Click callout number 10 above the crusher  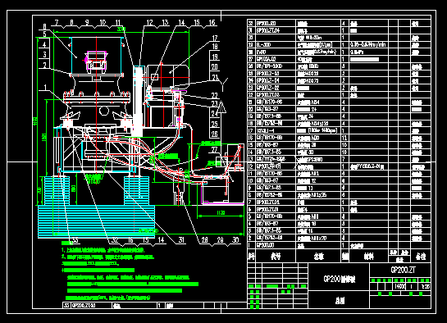coord(103,22)
